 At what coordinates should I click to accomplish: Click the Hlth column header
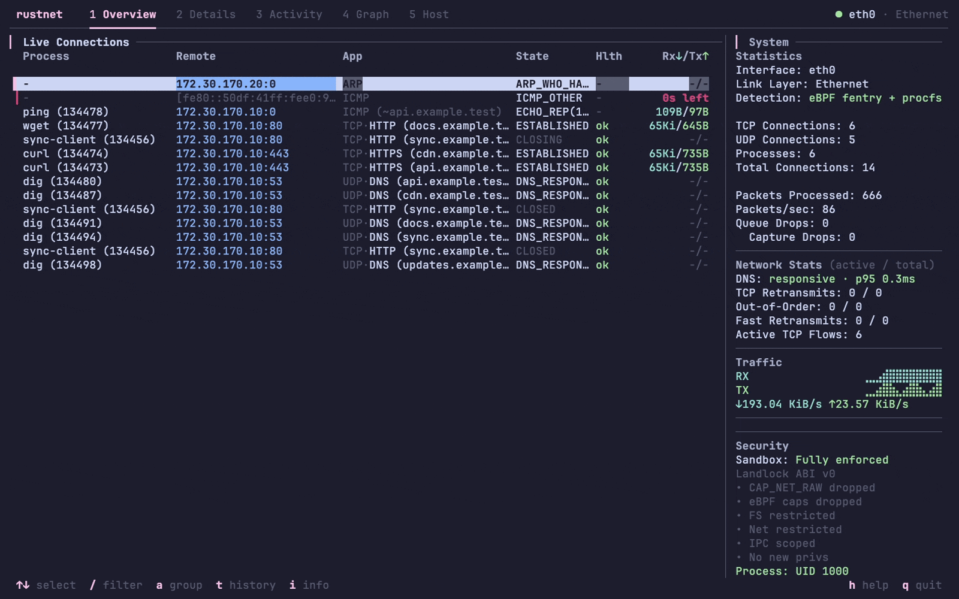tap(609, 56)
